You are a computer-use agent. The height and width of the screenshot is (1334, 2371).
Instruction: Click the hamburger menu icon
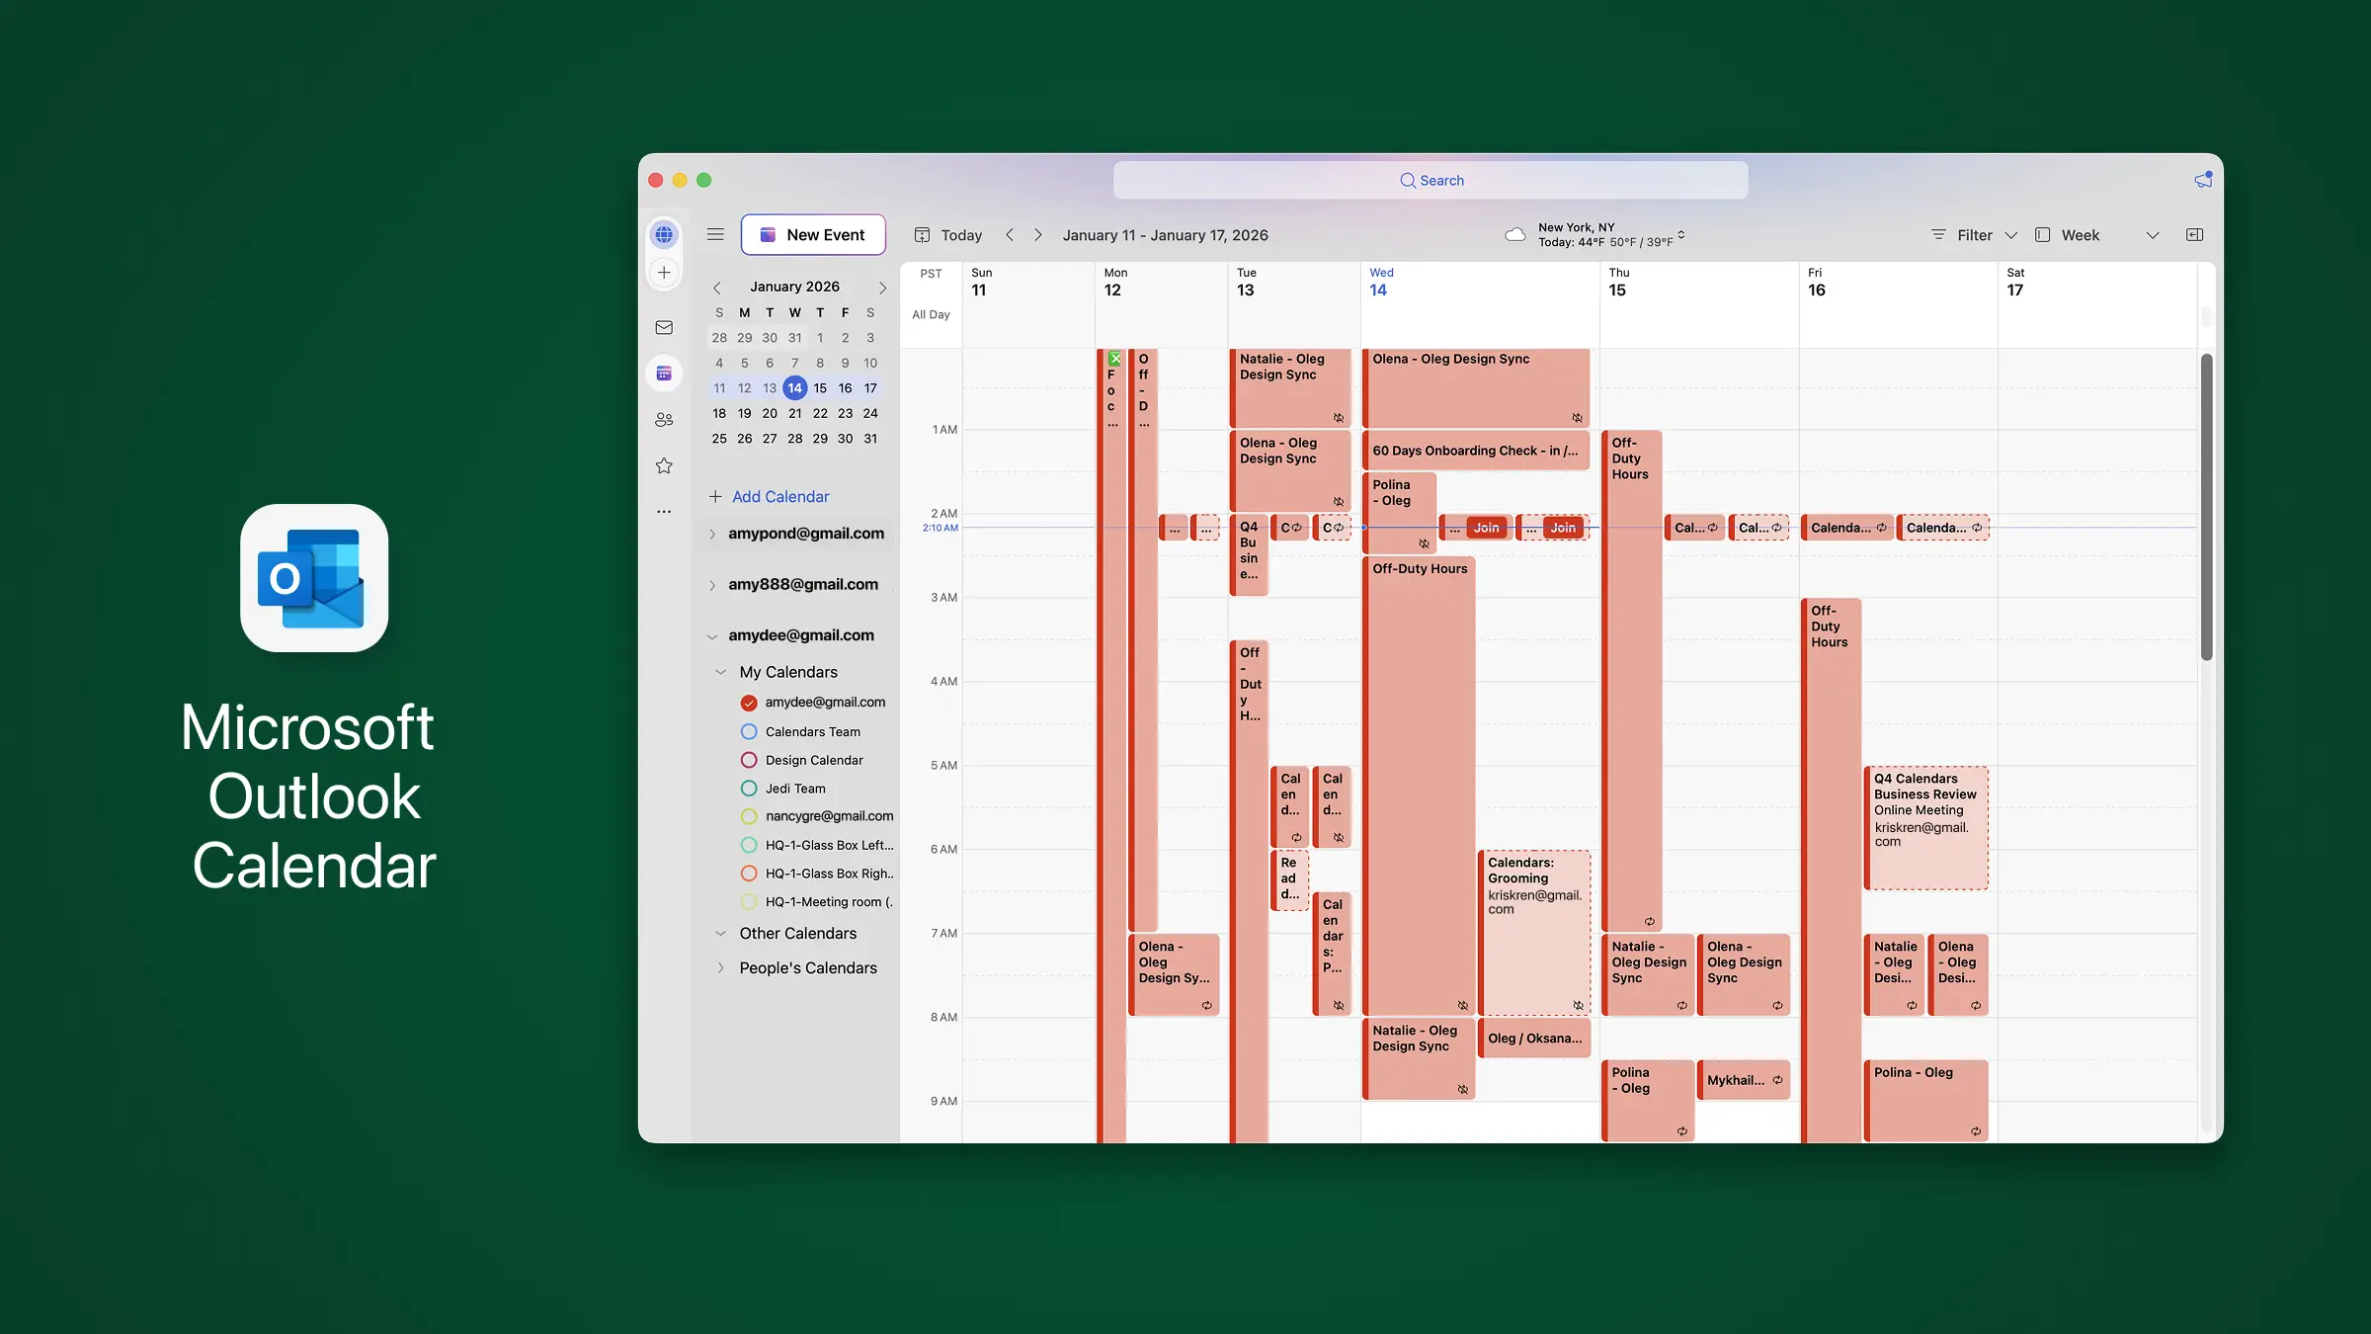(x=715, y=234)
